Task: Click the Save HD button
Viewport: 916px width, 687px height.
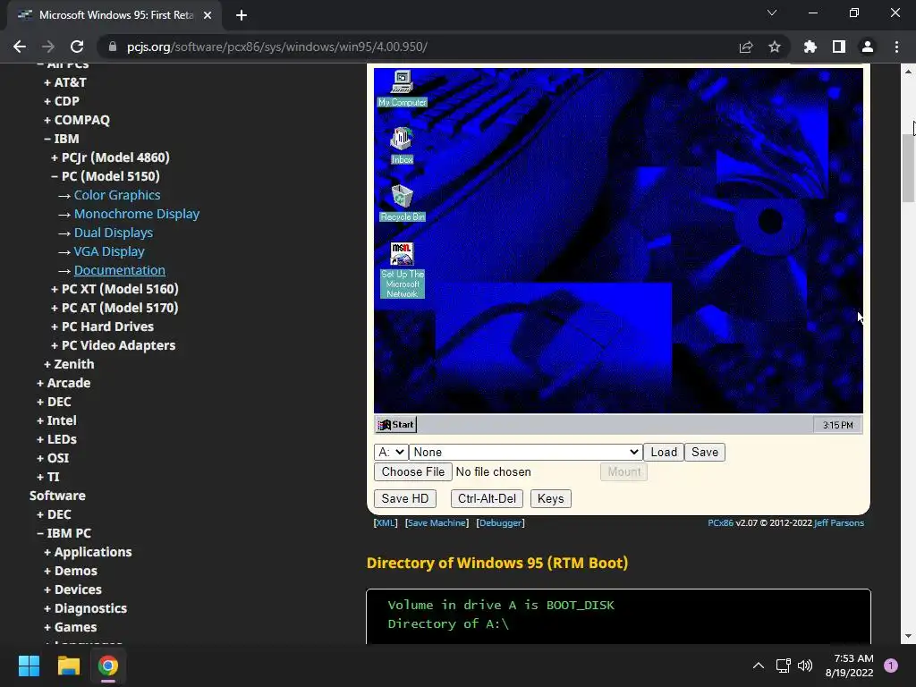Action: (405, 499)
